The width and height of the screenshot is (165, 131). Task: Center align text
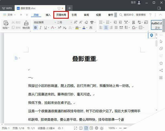tap(106, 28)
